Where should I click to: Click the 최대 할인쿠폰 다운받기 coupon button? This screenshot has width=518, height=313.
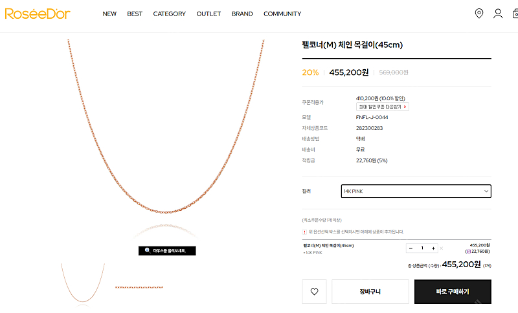pyautogui.click(x=382, y=107)
